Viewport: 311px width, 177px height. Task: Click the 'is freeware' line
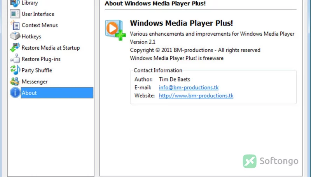tap(177, 58)
